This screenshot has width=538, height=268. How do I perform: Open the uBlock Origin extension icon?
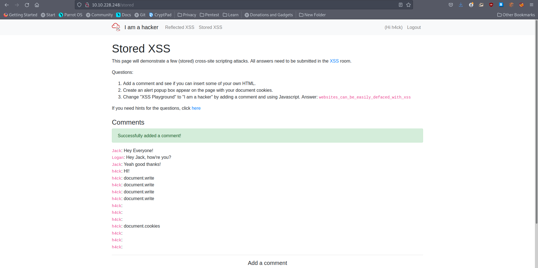point(491,5)
